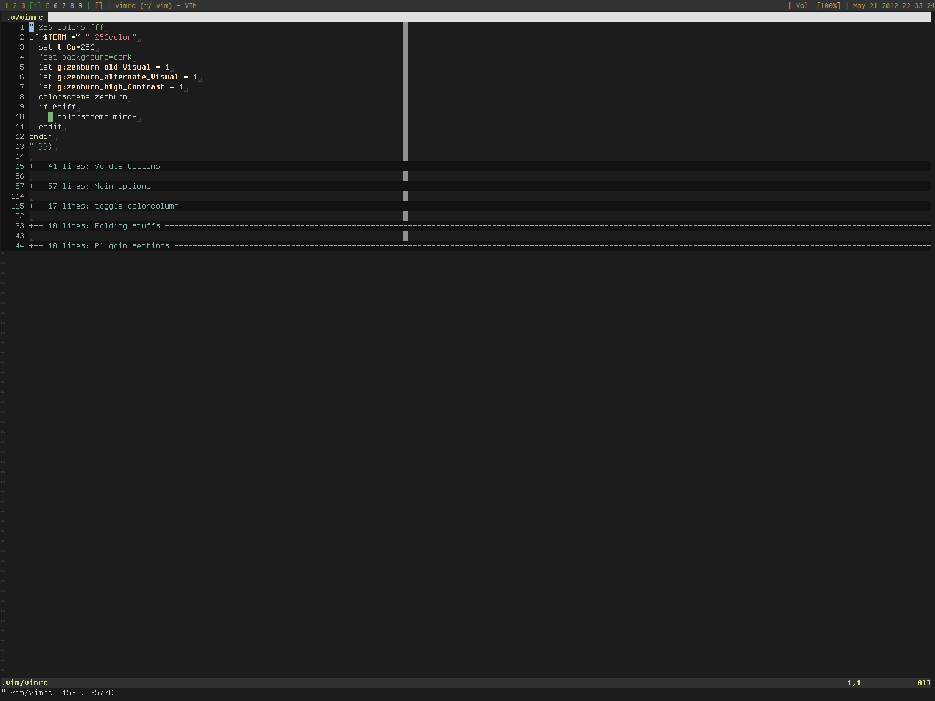The width and height of the screenshot is (935, 701).
Task: Select active workspace 4 tag
Action: click(35, 6)
